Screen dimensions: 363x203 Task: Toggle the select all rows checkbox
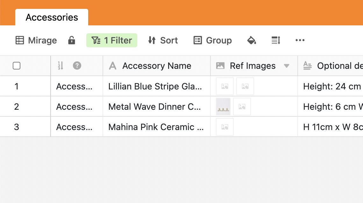tap(17, 66)
